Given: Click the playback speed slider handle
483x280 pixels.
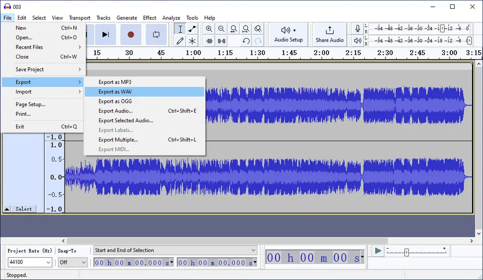Looking at the screenshot, I should tap(407, 252).
